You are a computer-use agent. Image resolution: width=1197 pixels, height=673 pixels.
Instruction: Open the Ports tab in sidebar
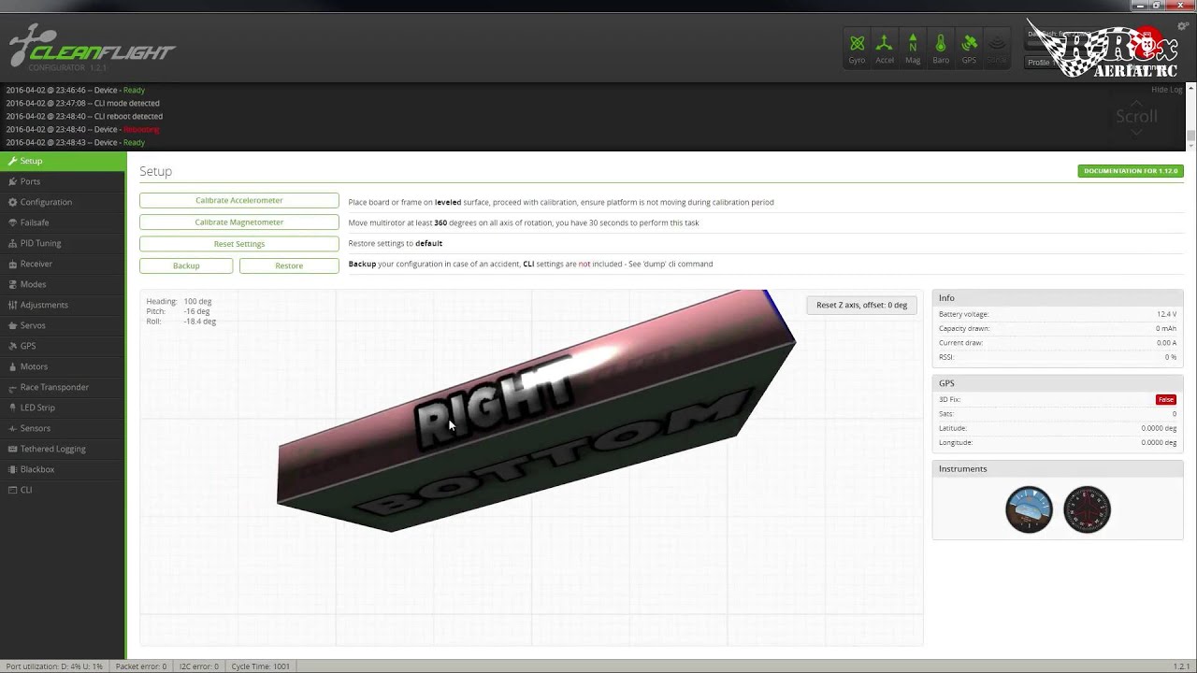[62, 181]
